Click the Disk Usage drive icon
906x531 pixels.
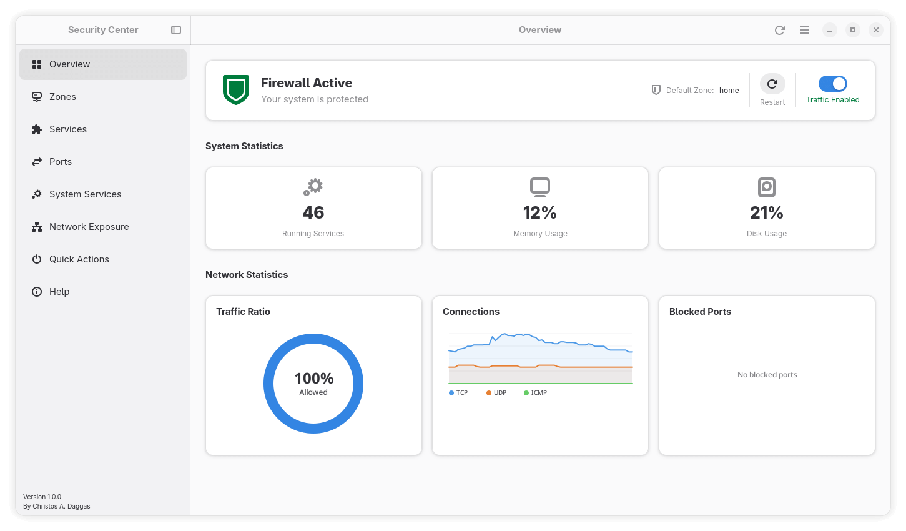[x=767, y=187]
